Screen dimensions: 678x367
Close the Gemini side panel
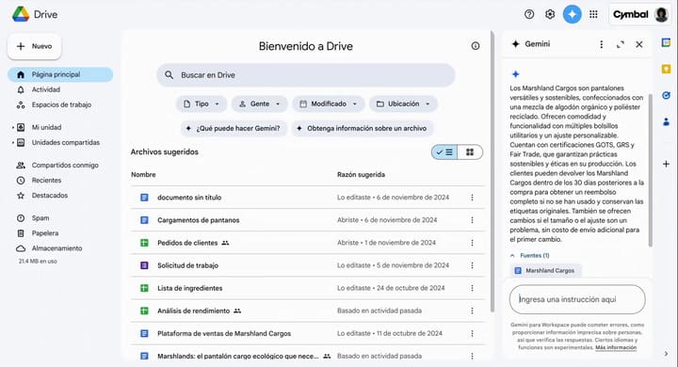(x=639, y=44)
